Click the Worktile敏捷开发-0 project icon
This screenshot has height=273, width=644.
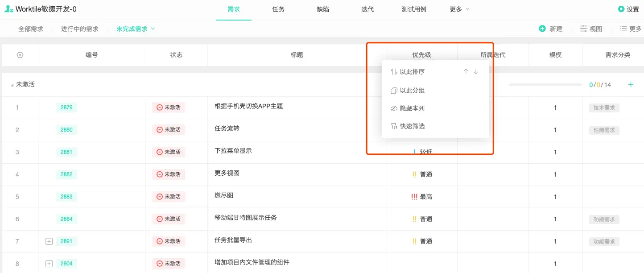[8, 9]
